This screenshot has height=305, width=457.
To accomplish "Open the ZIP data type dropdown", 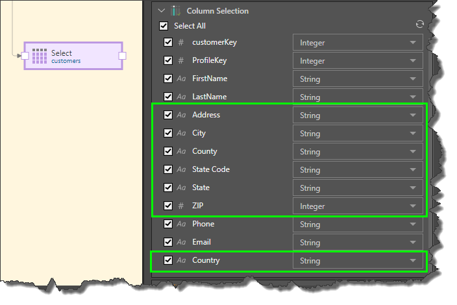I will 358,206.
